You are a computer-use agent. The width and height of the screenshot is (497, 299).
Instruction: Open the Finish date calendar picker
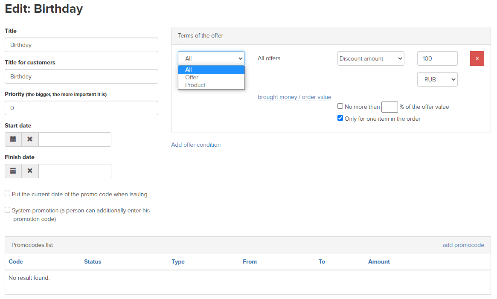click(x=13, y=171)
